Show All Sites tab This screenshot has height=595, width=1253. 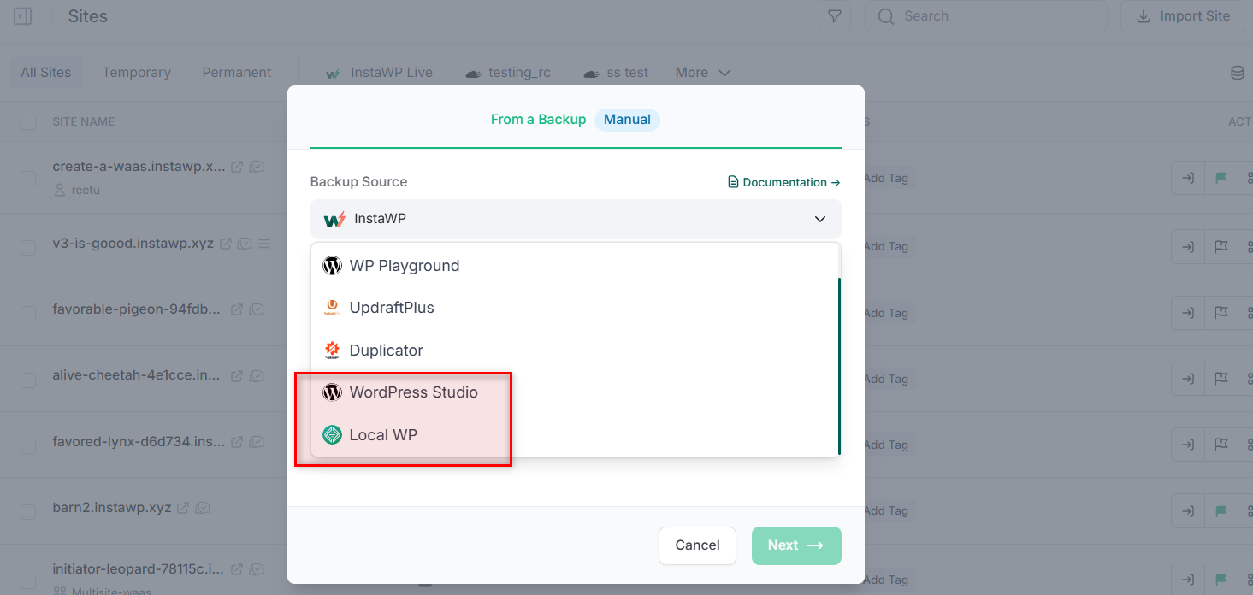(x=46, y=73)
